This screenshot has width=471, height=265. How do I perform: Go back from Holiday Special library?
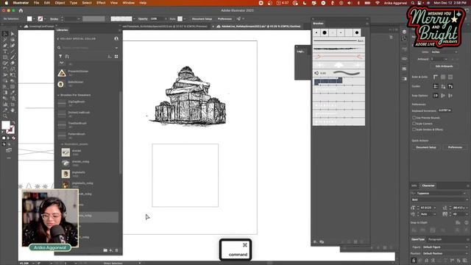[x=58, y=39]
